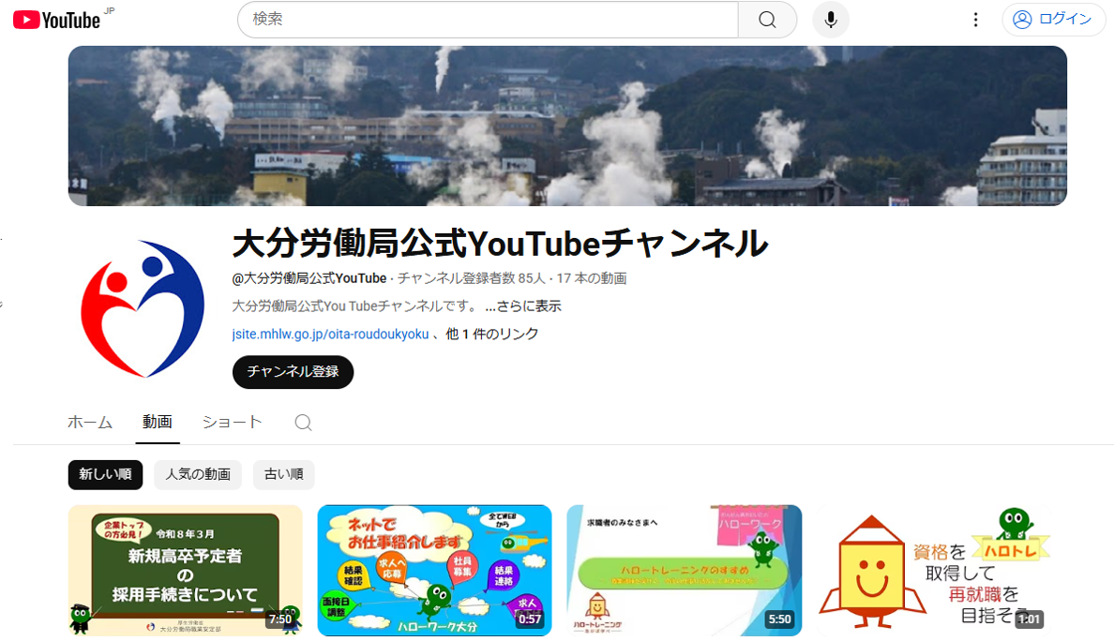Image resolution: width=1114 pixels, height=641 pixels.
Task: Select the 動画 tab
Action: (157, 423)
